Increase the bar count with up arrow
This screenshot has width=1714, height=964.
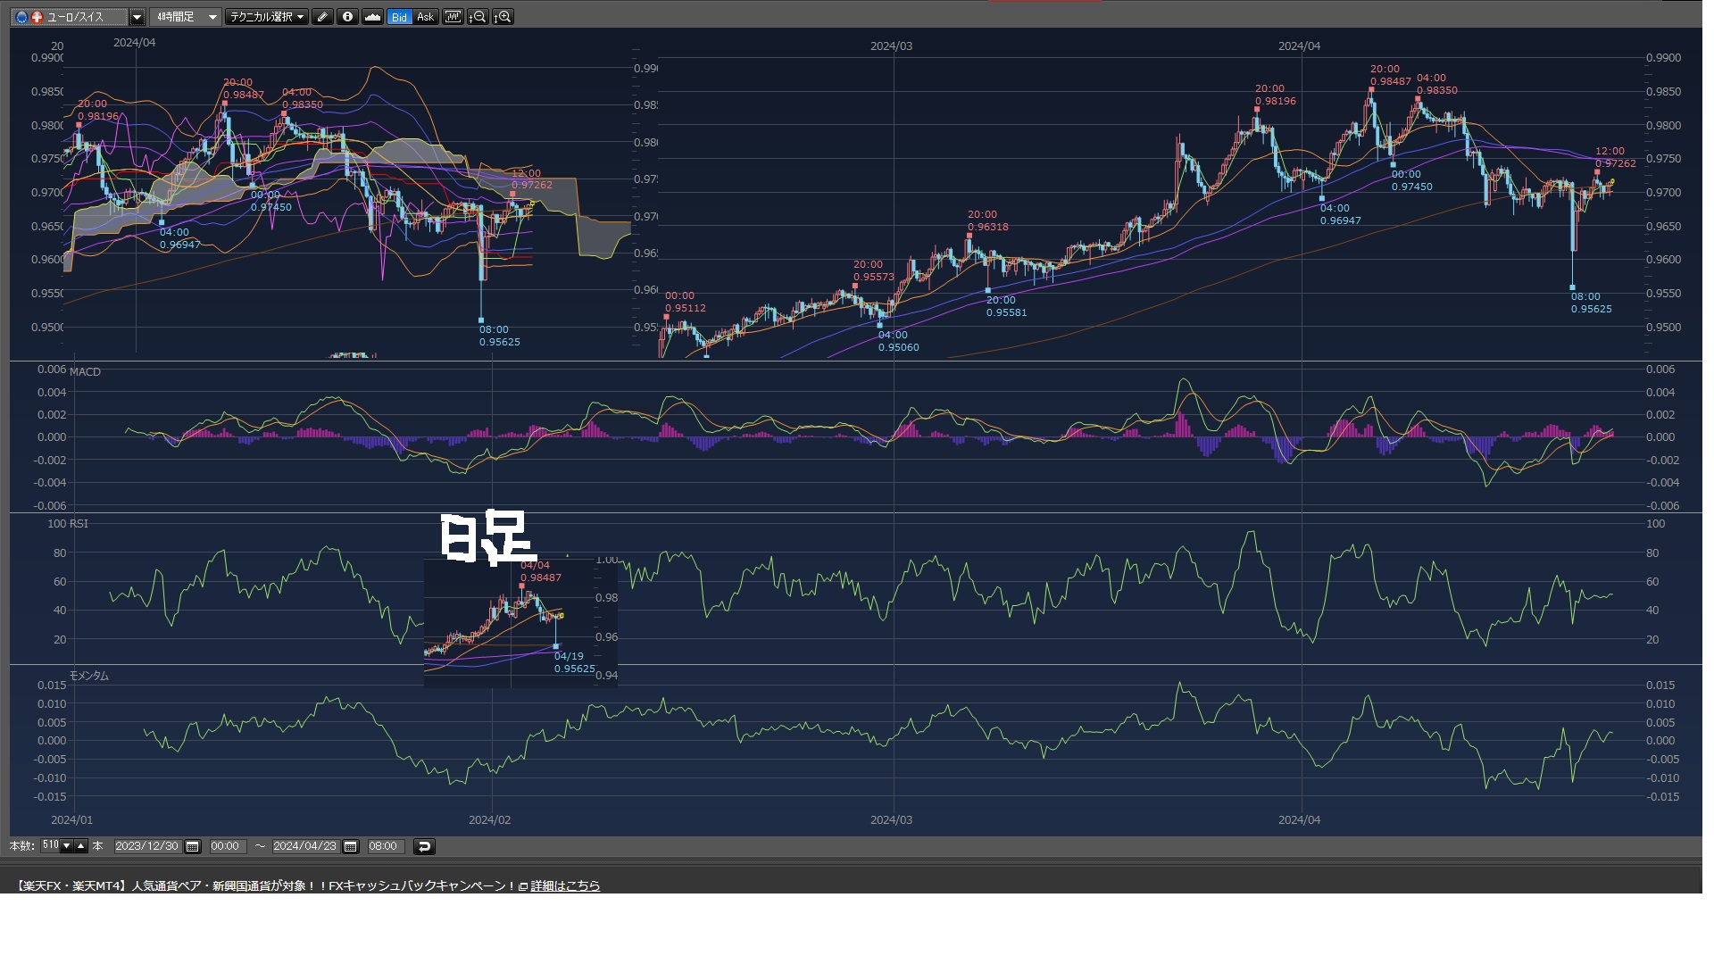[x=80, y=845]
